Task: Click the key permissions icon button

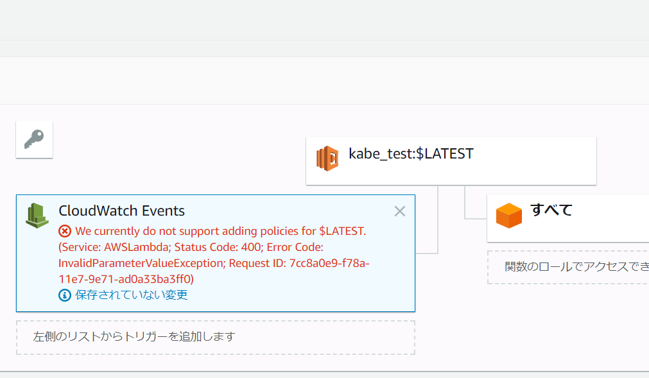Action: [34, 139]
